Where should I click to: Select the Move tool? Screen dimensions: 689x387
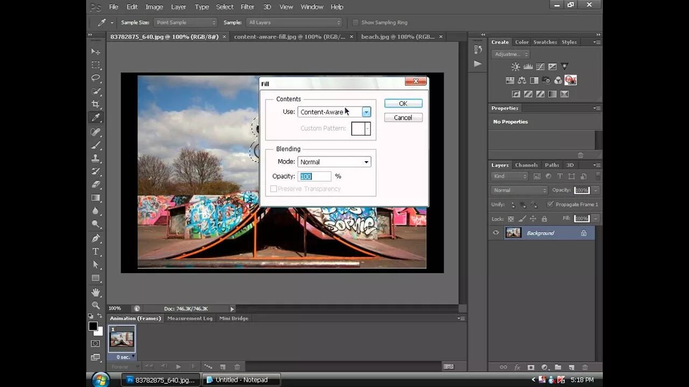point(96,52)
